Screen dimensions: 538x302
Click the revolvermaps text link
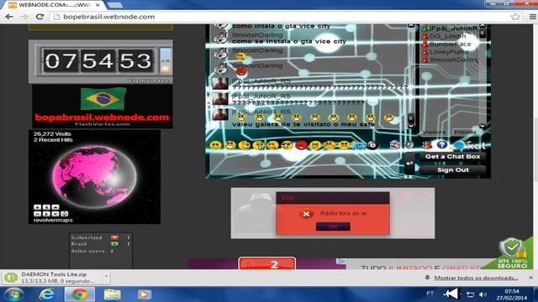tap(53, 220)
